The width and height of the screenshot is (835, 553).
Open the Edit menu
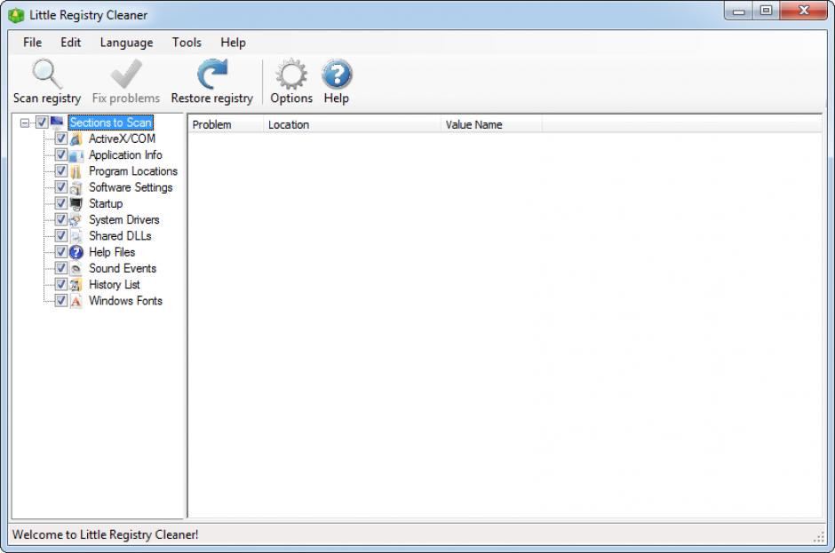(x=70, y=43)
